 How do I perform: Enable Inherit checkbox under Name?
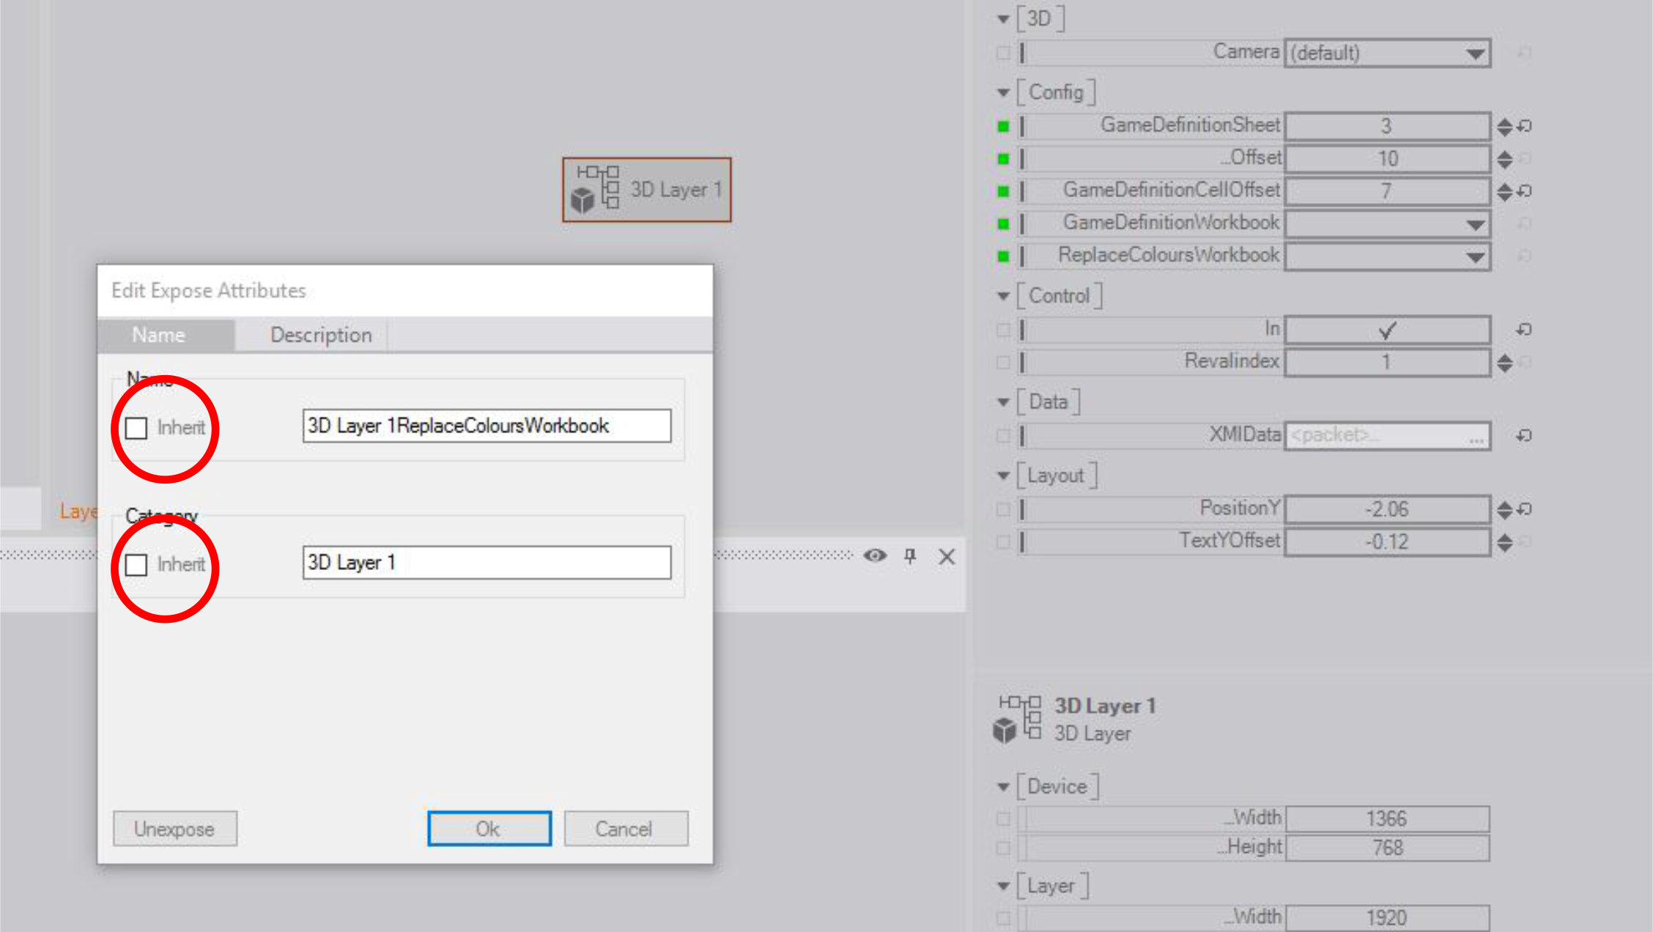[136, 428]
